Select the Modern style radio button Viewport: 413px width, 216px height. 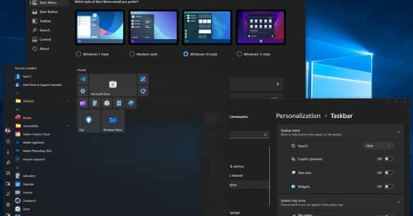pyautogui.click(x=132, y=54)
